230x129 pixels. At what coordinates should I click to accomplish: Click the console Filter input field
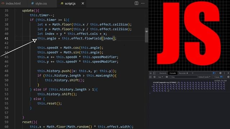click(x=184, y=77)
